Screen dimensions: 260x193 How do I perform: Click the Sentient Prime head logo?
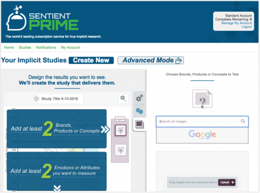(x=16, y=18)
